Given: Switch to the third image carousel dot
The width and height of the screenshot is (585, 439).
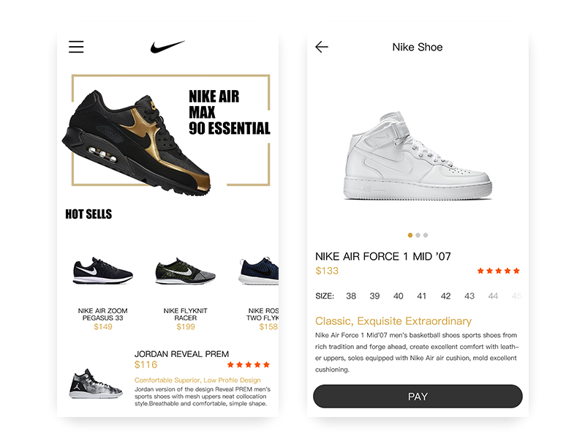Looking at the screenshot, I should 426,235.
